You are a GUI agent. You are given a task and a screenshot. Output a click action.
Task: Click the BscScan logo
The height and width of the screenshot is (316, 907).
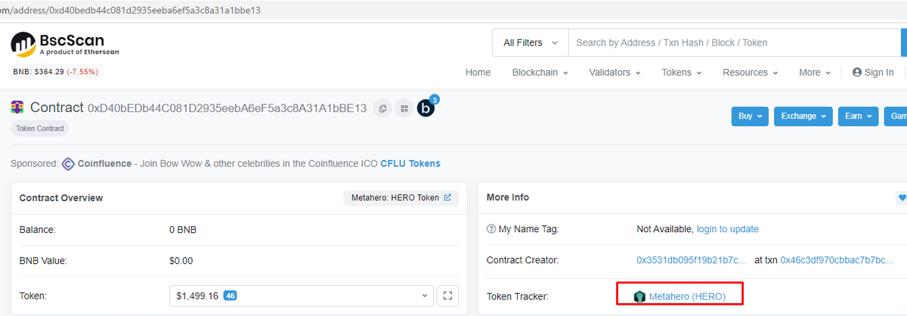(x=65, y=44)
